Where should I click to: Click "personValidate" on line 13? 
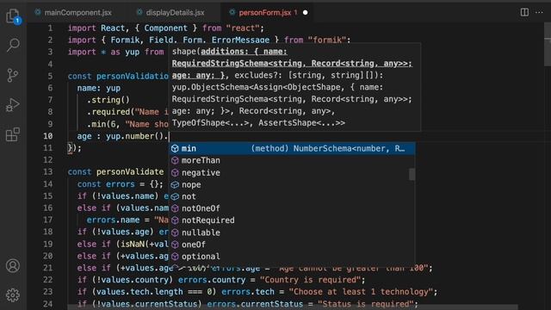[x=130, y=172]
